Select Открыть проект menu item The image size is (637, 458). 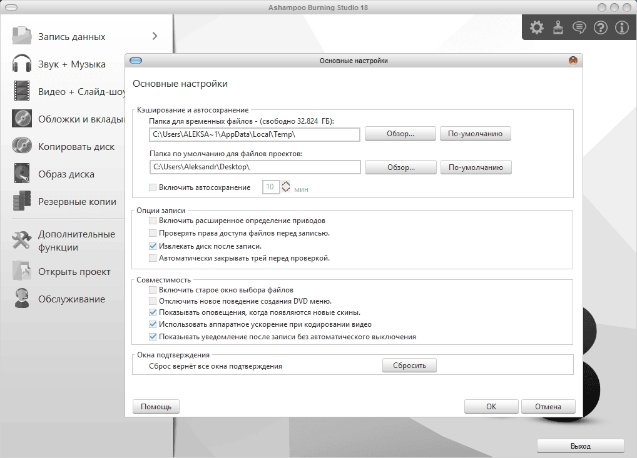pos(74,272)
